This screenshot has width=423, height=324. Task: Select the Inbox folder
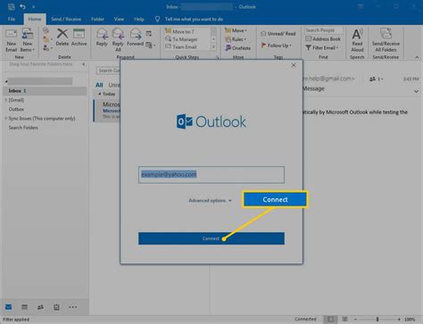pos(45,91)
